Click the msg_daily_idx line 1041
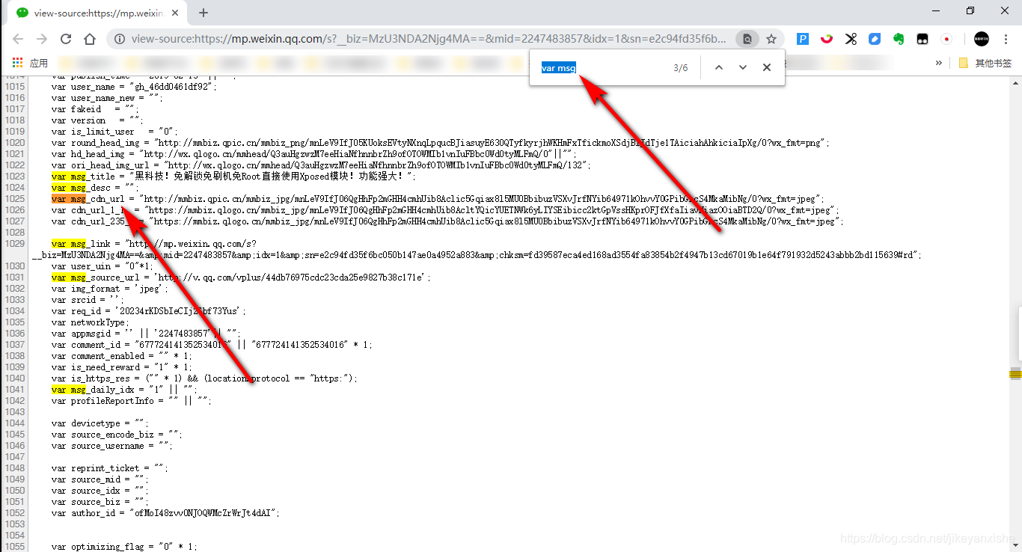 (x=126, y=390)
